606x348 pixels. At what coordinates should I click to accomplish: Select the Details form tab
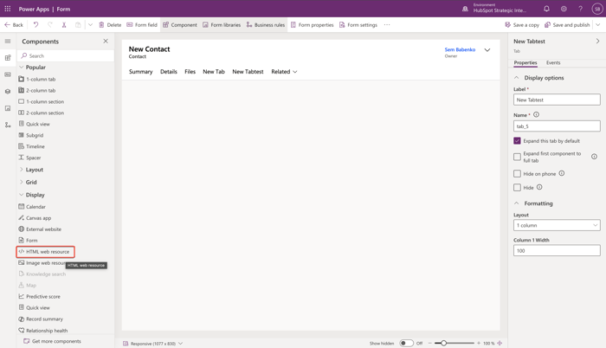[169, 72]
